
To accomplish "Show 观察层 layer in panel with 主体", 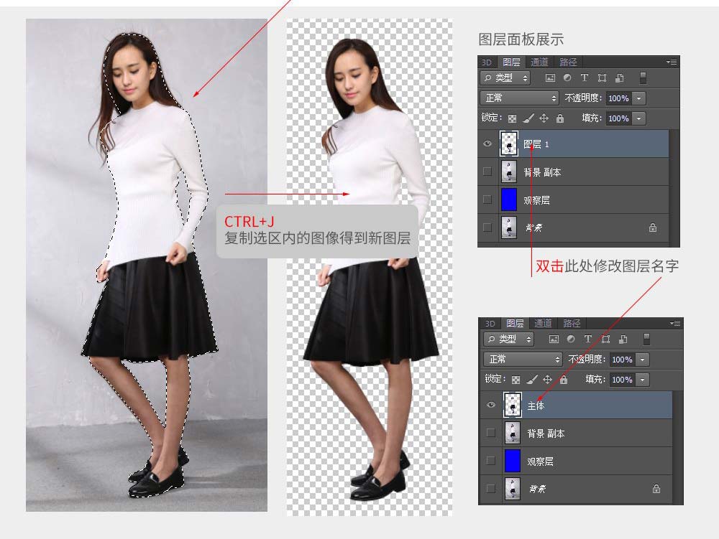I will tap(491, 461).
